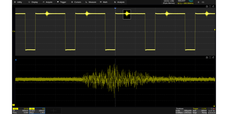
Task: Open the Analysis menu
Action: (x=119, y=2)
